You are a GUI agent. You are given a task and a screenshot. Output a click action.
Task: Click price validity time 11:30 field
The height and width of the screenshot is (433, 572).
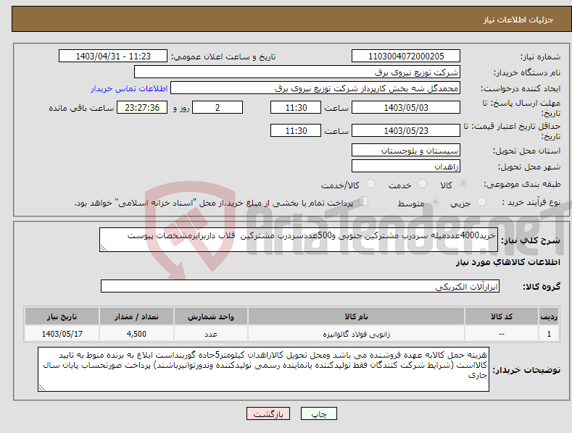[x=296, y=130]
